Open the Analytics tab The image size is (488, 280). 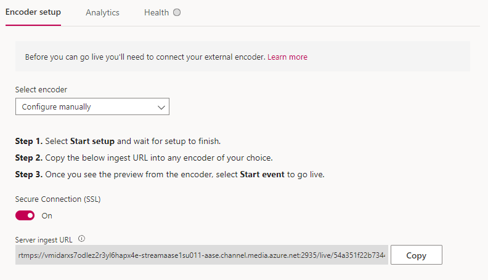tap(102, 12)
